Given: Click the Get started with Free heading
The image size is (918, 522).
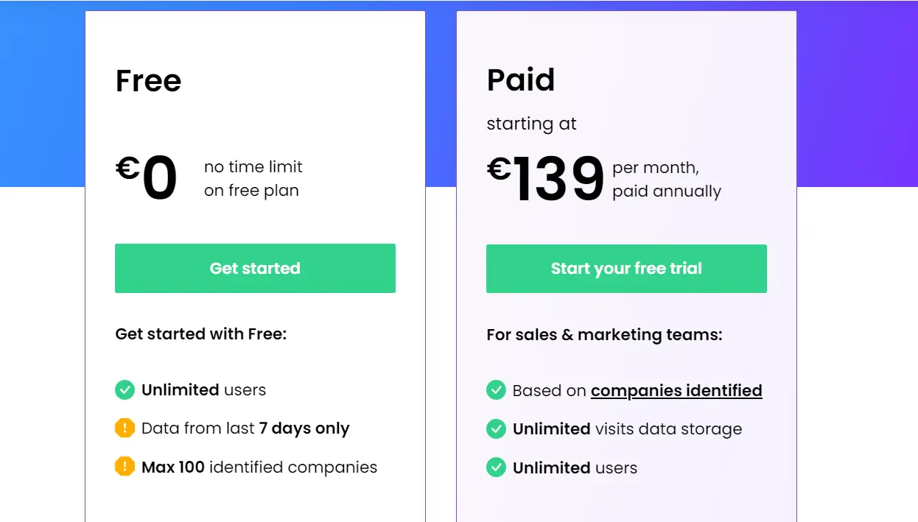Looking at the screenshot, I should click(x=200, y=334).
